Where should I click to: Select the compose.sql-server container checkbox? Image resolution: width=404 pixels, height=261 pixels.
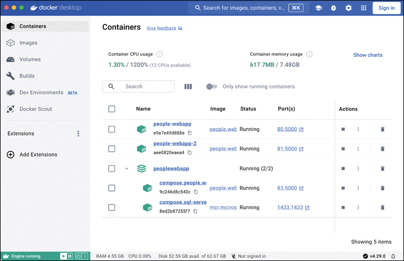[x=112, y=207]
